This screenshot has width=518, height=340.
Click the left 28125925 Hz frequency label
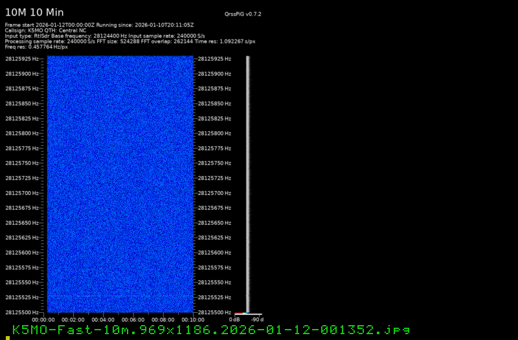(22, 59)
